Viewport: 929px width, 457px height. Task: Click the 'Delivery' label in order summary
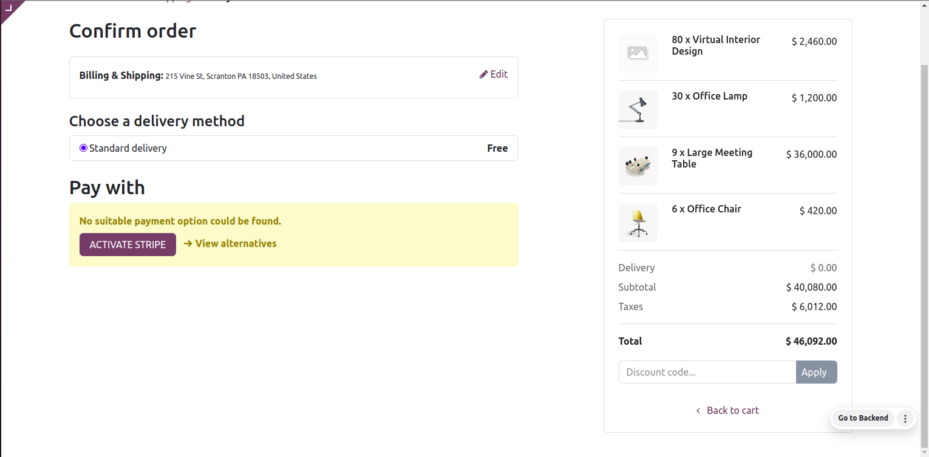tap(636, 268)
